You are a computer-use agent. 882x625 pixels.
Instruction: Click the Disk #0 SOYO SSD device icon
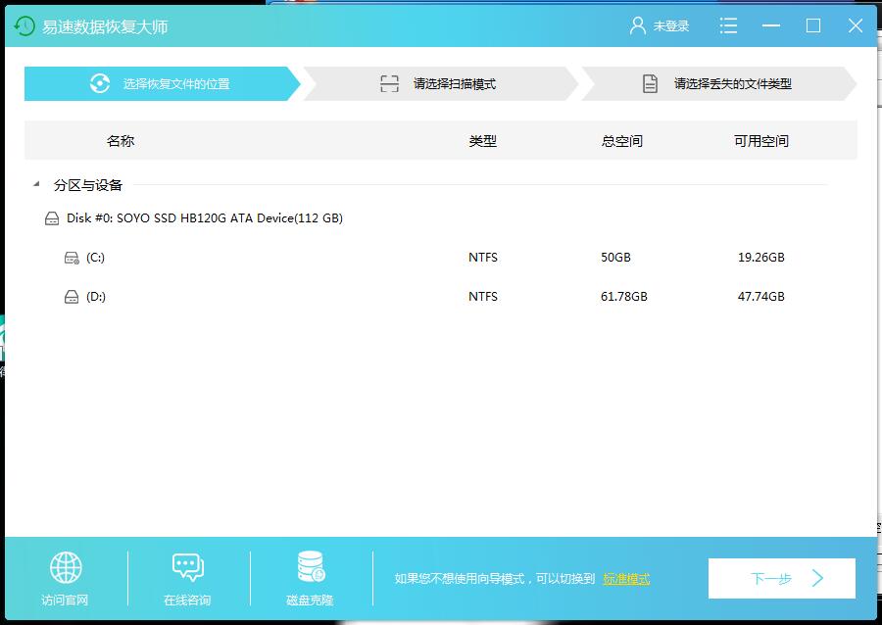coord(52,218)
